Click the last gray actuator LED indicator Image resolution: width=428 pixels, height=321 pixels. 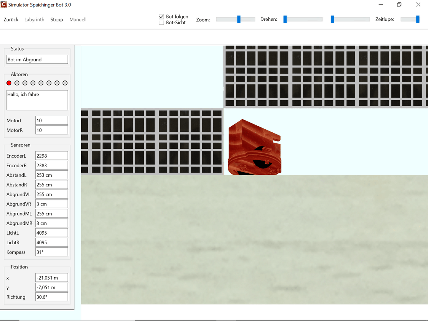[x=65, y=83]
